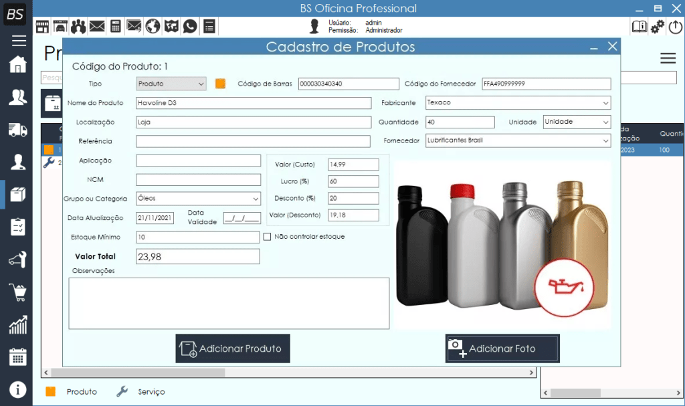Open the hamburger menu on the right
The image size is (685, 406).
coord(668,58)
